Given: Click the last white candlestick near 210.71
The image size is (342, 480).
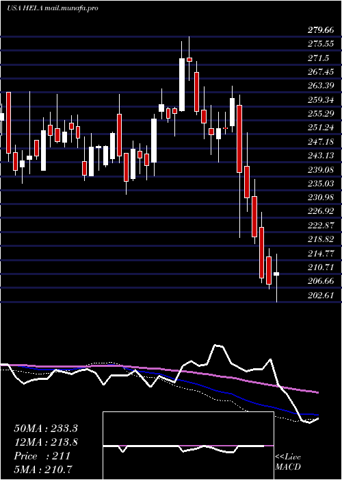Looking at the screenshot, I should click(276, 274).
